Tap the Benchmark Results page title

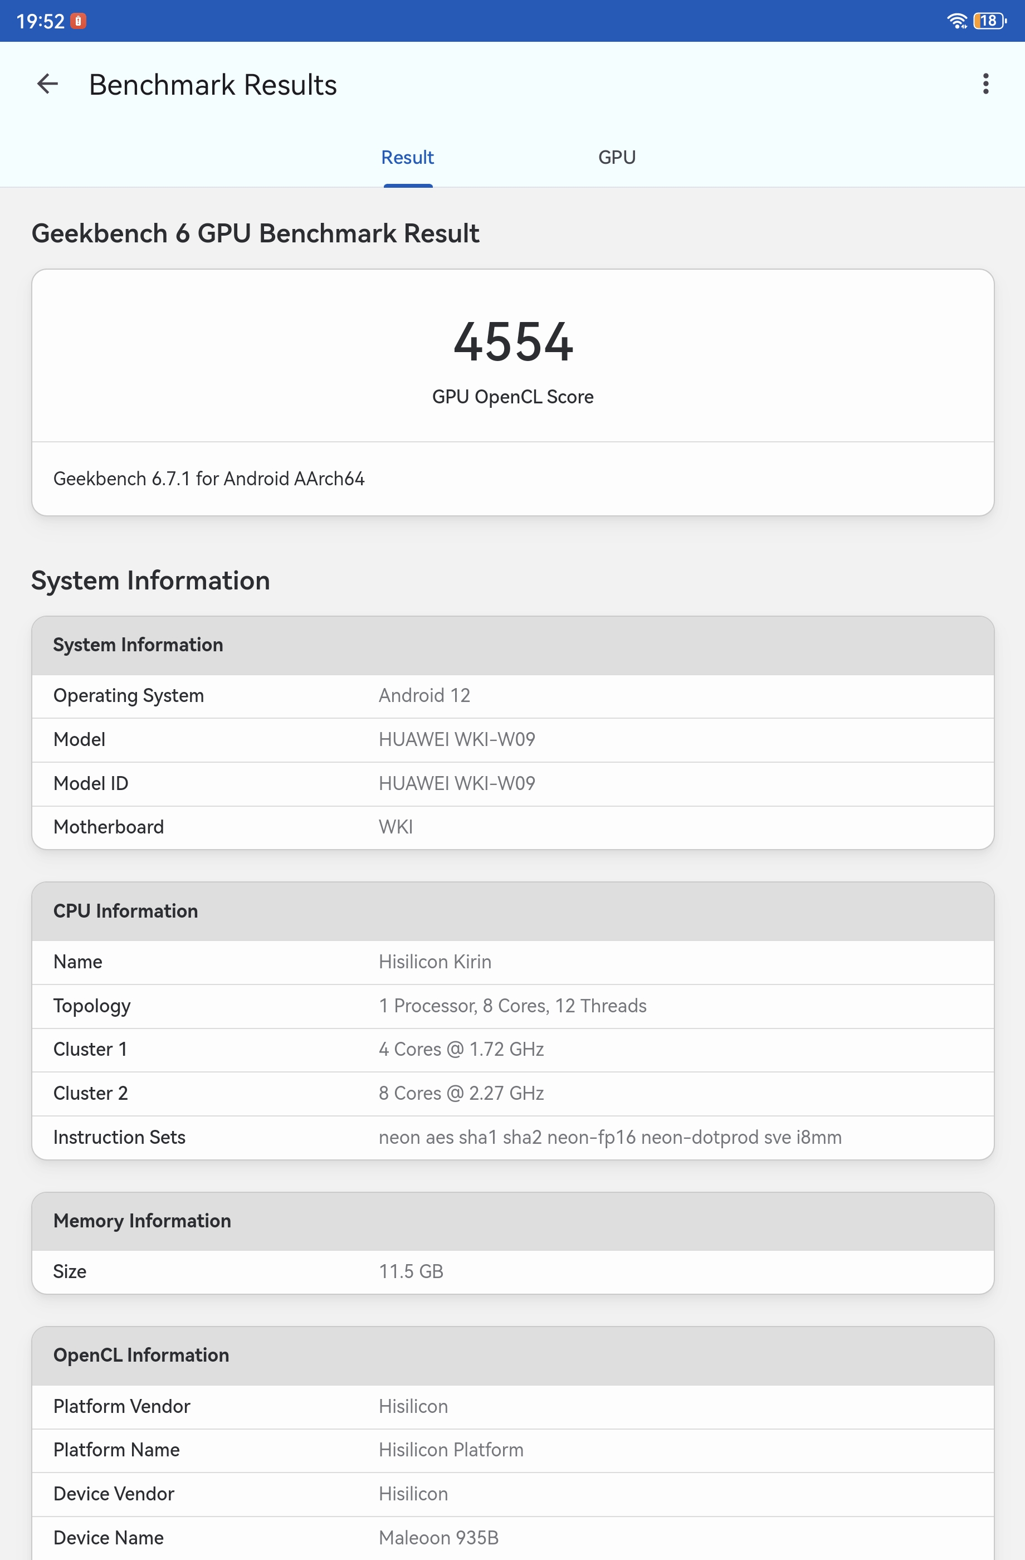tap(212, 85)
